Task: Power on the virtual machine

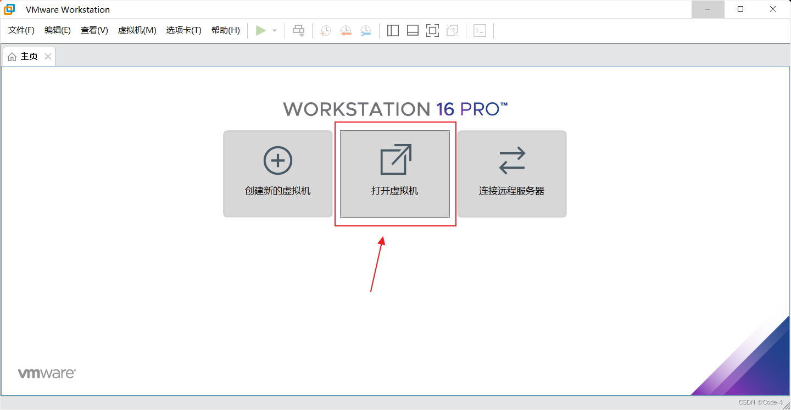Action: pos(261,30)
